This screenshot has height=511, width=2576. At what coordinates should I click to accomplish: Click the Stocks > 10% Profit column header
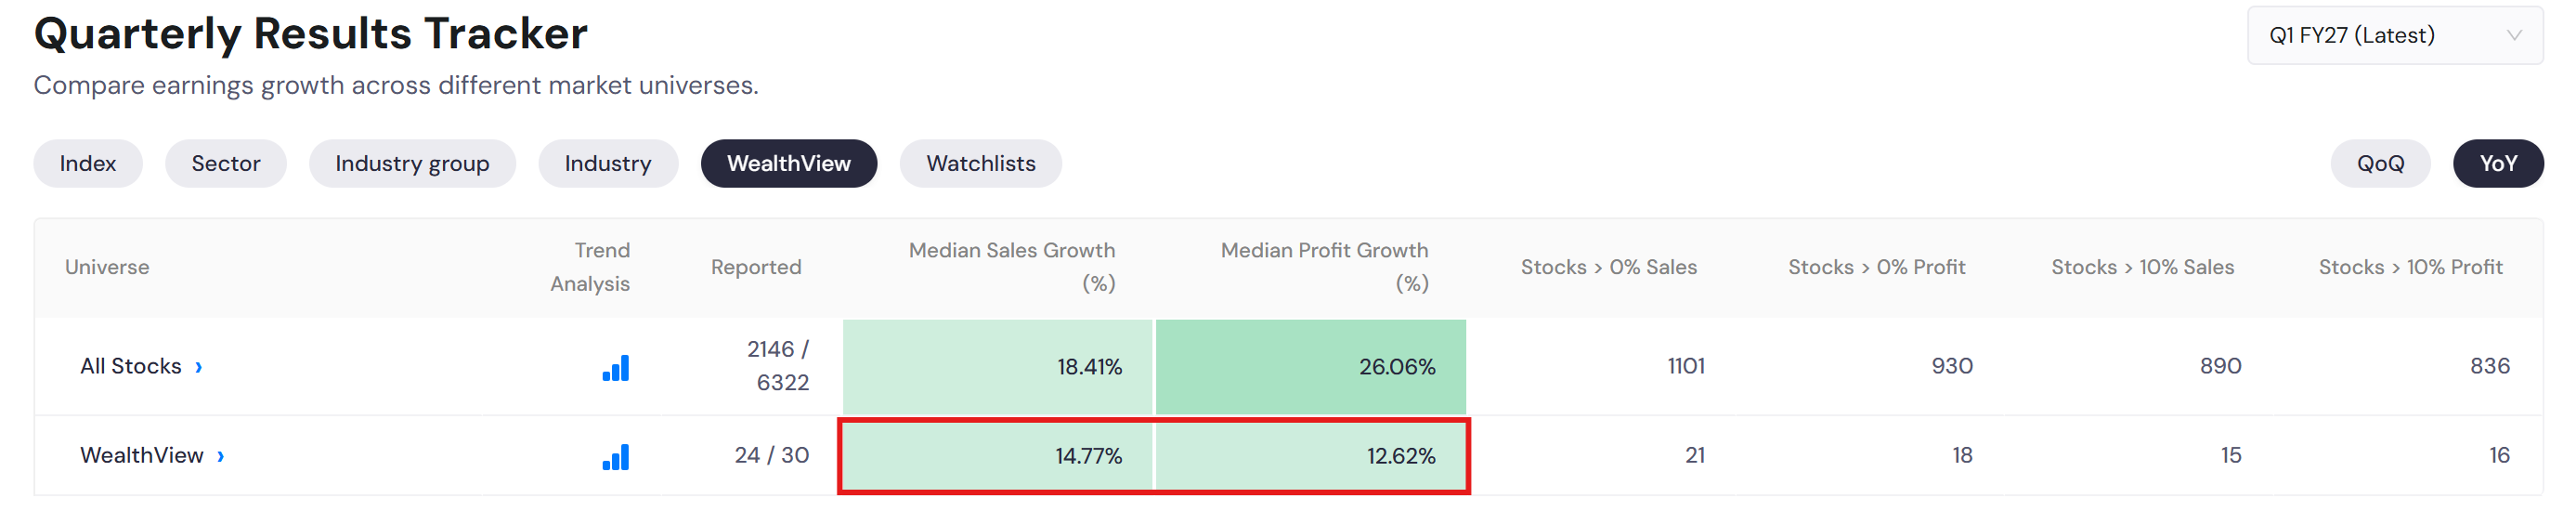click(x=2410, y=268)
